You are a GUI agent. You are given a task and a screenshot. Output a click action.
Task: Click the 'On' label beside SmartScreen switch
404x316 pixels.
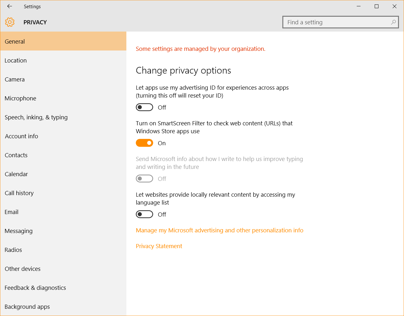(162, 143)
